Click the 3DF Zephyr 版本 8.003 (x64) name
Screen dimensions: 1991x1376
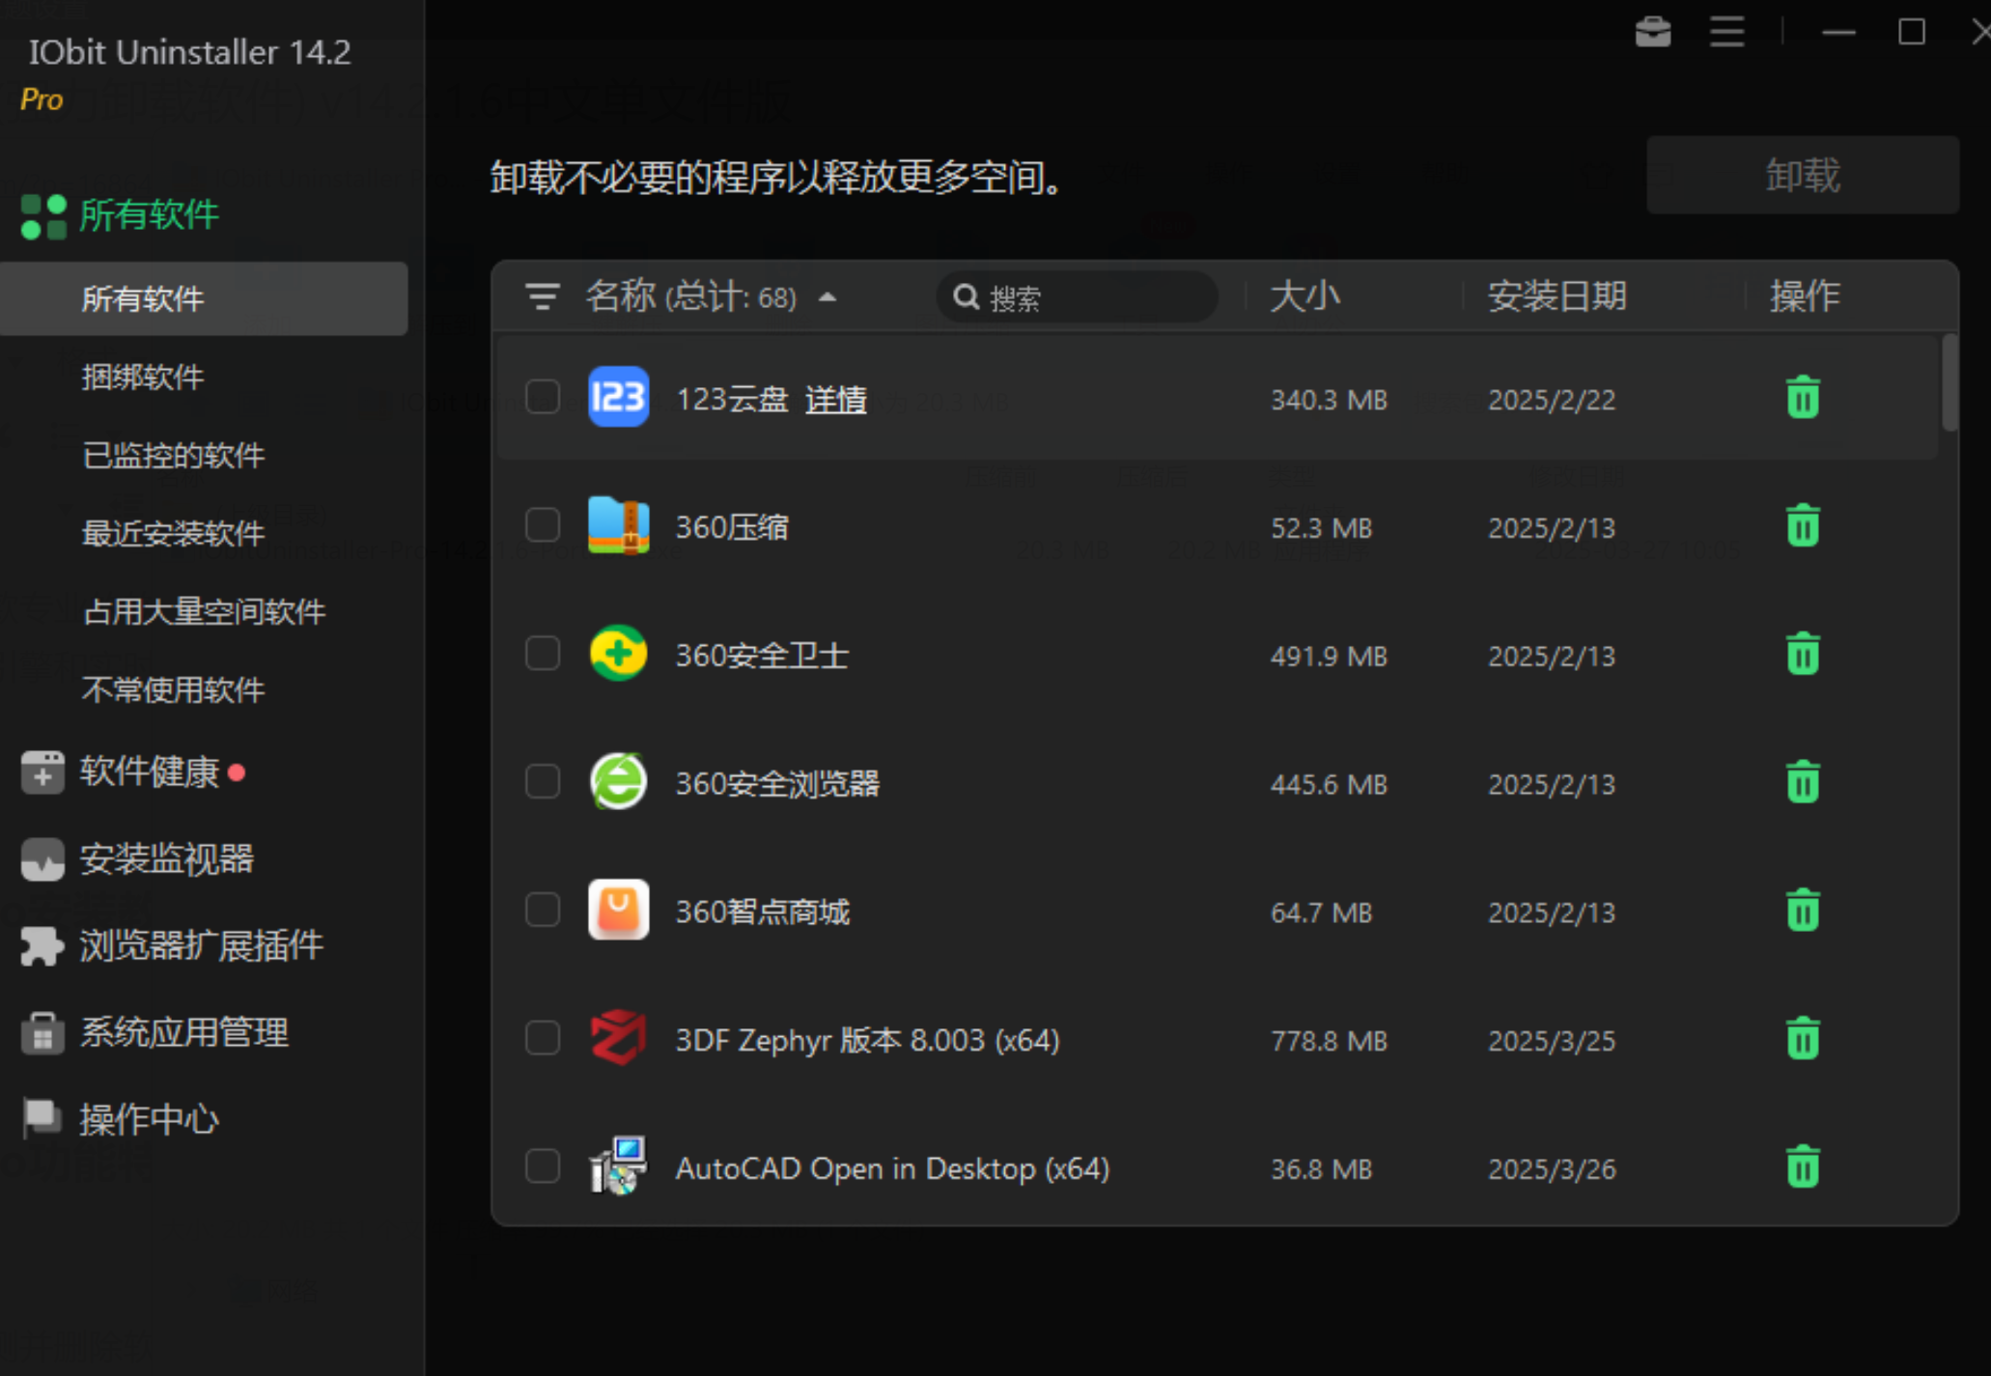click(x=867, y=1040)
